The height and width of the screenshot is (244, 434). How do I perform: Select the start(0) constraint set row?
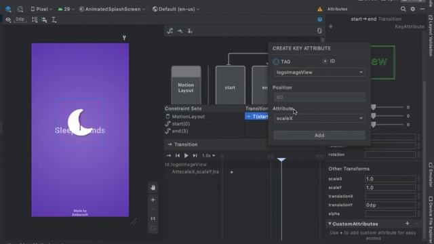(204, 124)
